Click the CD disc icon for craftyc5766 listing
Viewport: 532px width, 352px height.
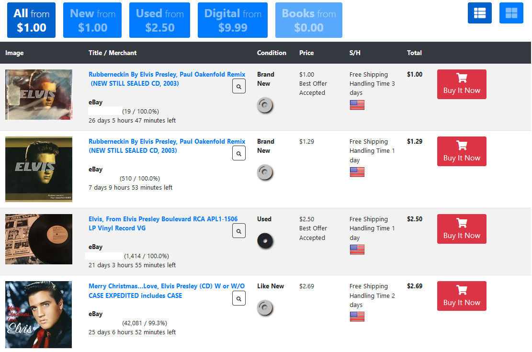pyautogui.click(x=264, y=105)
